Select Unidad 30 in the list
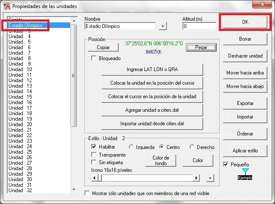This screenshot has height=204, width=275. point(39,179)
